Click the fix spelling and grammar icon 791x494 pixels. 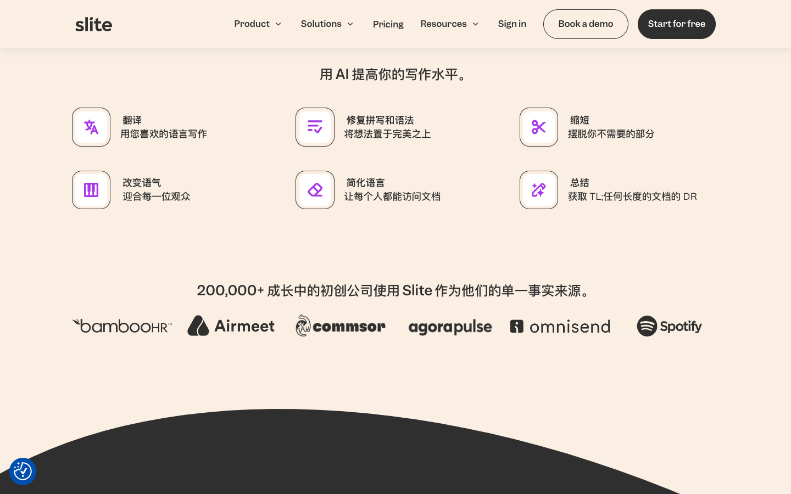(x=315, y=127)
